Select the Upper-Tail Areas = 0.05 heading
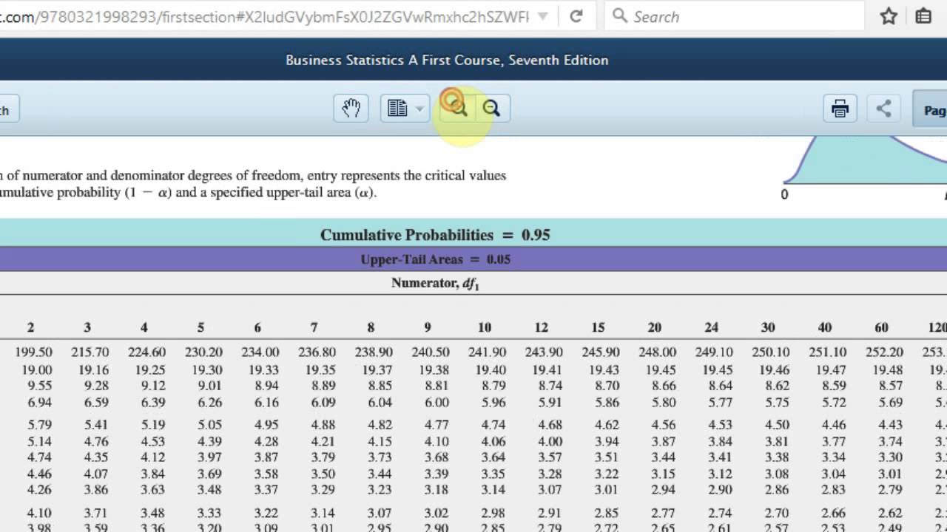Viewport: 947px width, 532px height. pyautogui.click(x=435, y=259)
